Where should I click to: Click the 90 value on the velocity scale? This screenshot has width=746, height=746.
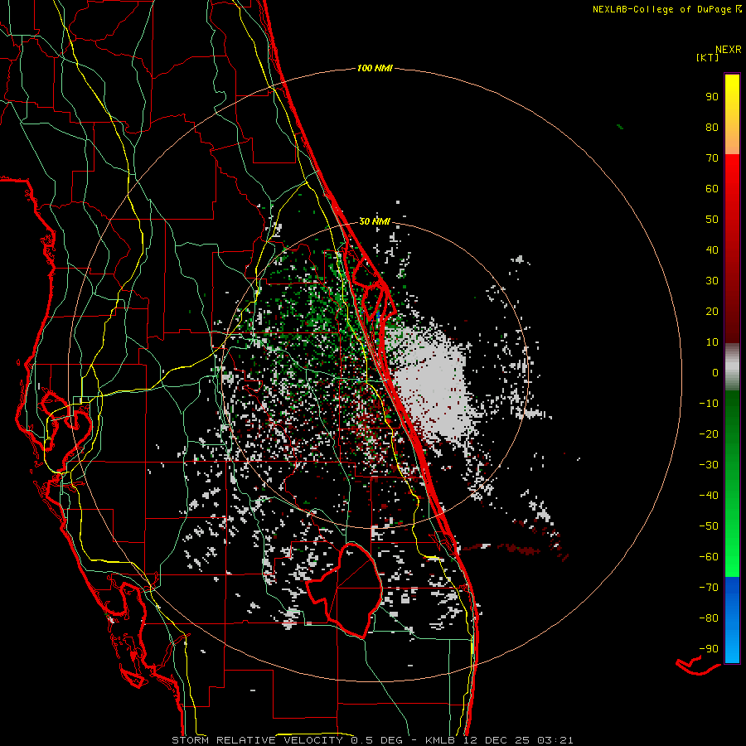pyautogui.click(x=712, y=97)
